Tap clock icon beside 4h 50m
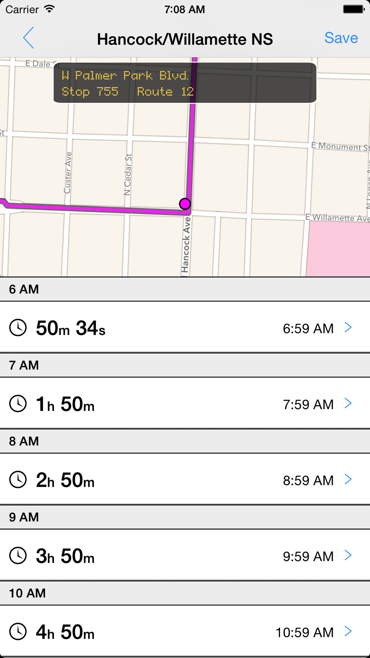Image resolution: width=370 pixels, height=658 pixels. [x=18, y=631]
